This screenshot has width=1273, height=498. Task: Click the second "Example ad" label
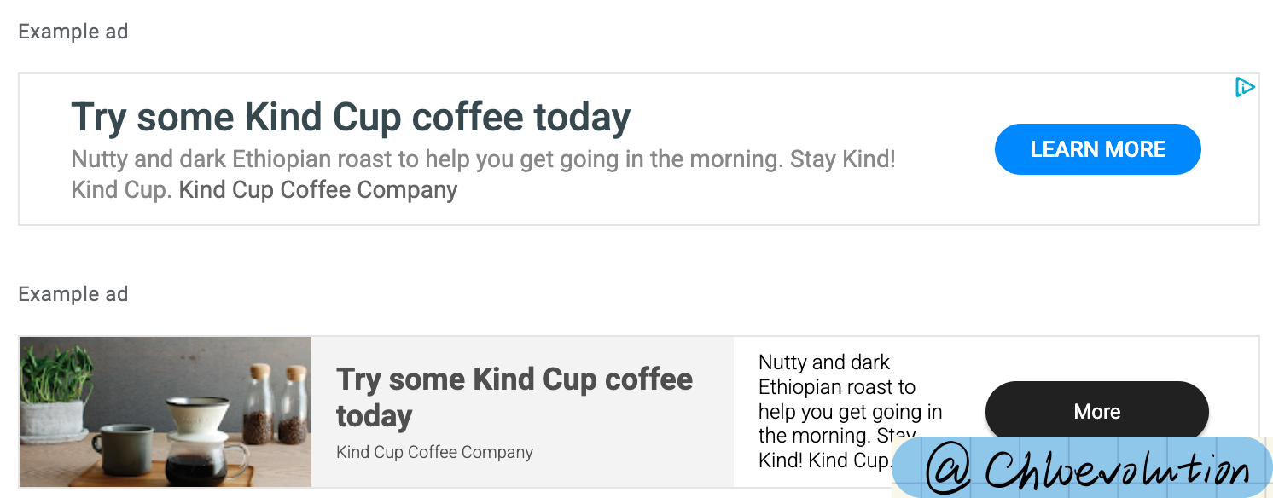[x=73, y=294]
